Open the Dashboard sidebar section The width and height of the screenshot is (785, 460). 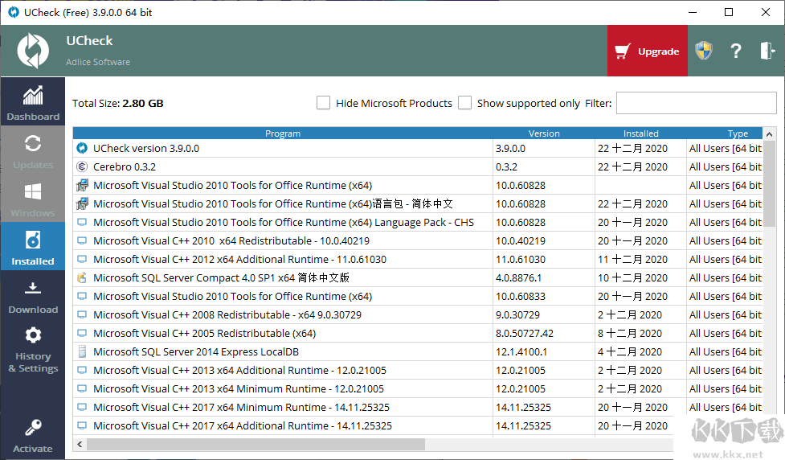(33, 103)
